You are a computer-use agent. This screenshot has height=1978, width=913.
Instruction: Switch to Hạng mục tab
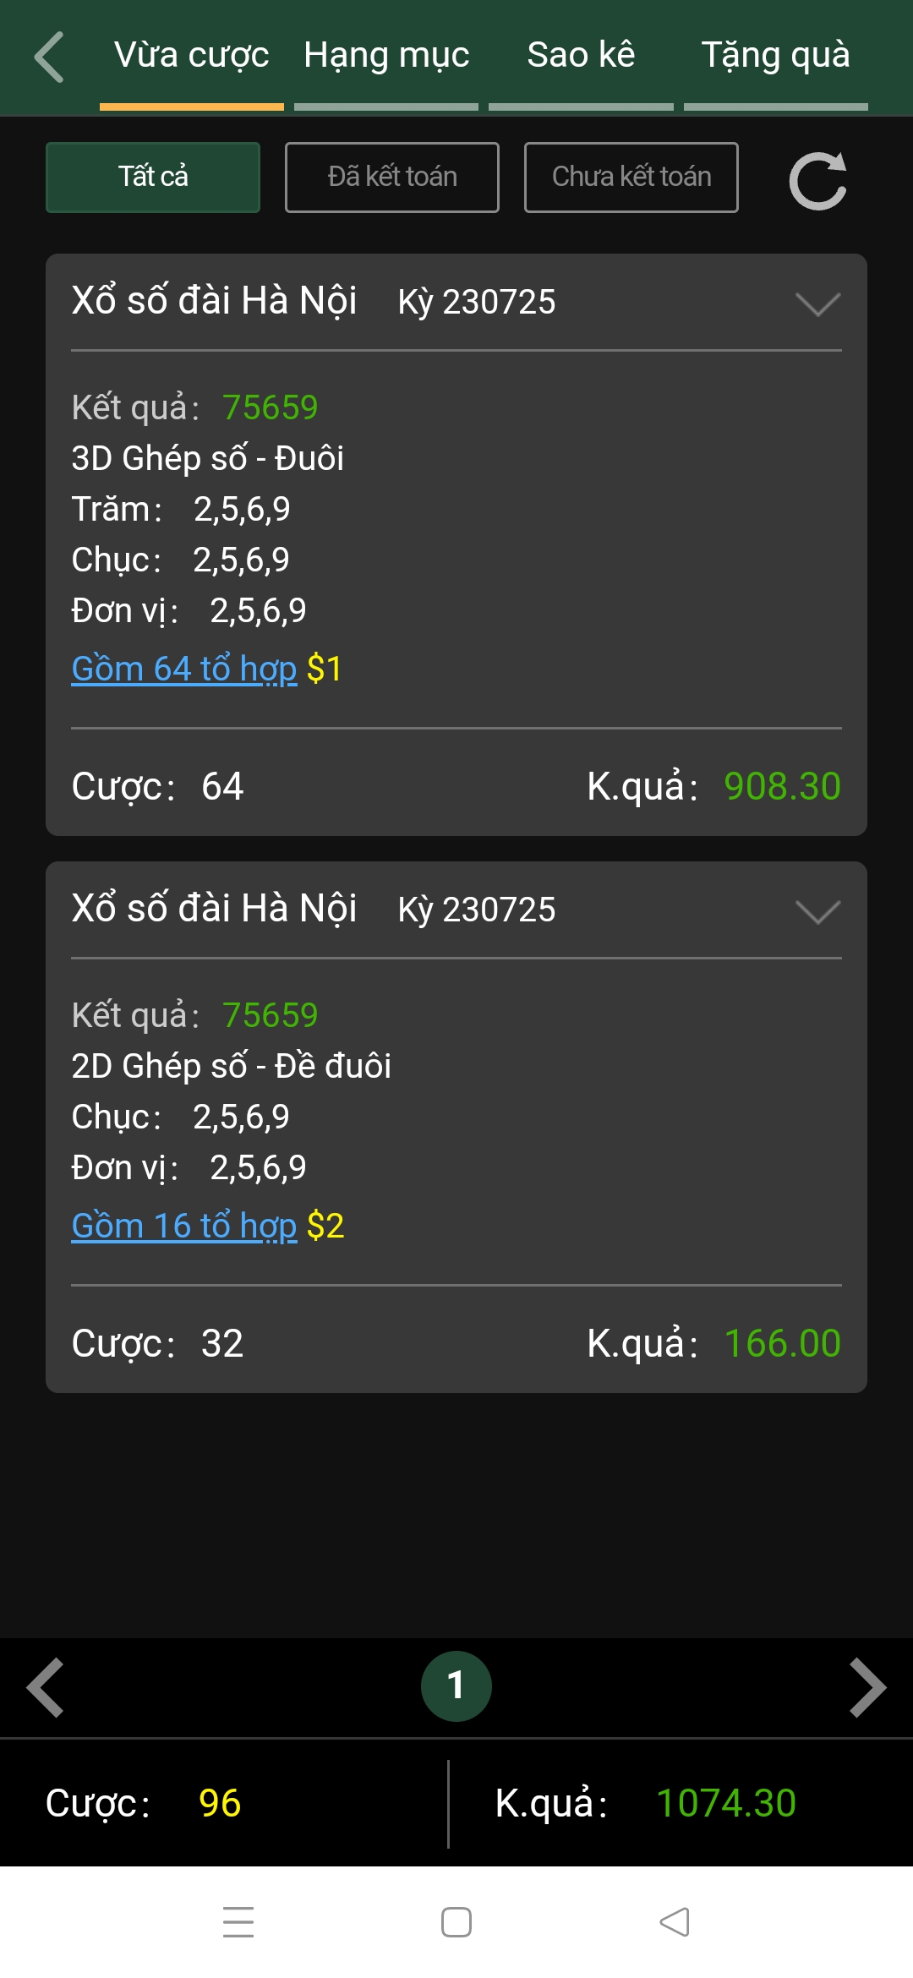pyautogui.click(x=386, y=56)
